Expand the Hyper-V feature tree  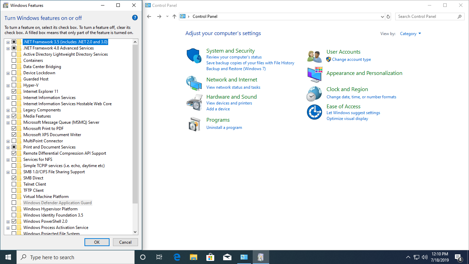point(8,85)
